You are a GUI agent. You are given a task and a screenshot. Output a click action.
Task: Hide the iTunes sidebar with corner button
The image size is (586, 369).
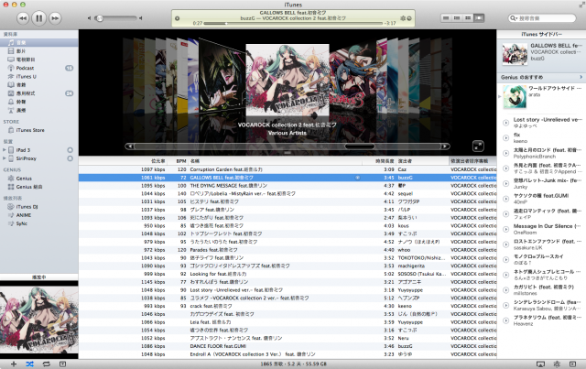(x=572, y=364)
